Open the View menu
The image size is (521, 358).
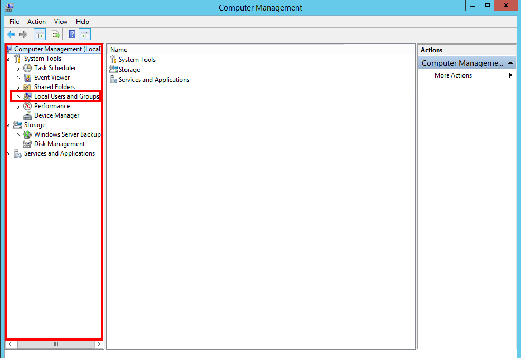[61, 22]
